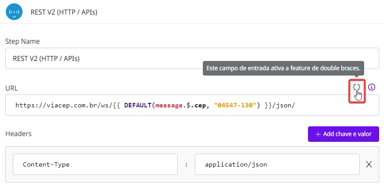Click the application/json header value field
This screenshot has height=186, width=384.
pos(277,165)
